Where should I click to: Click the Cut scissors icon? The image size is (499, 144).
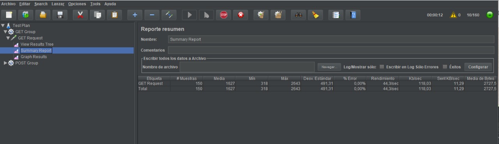click(80, 15)
